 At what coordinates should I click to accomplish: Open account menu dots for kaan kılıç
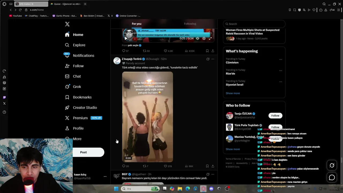pos(105,176)
